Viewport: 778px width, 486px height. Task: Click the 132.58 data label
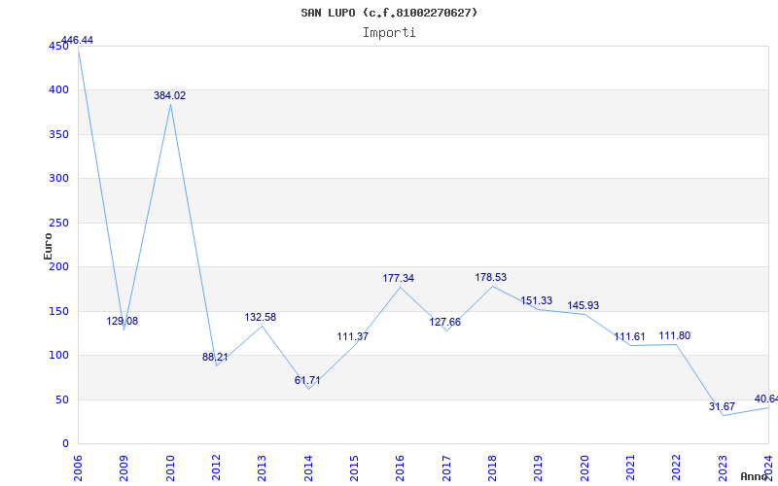[x=260, y=318]
